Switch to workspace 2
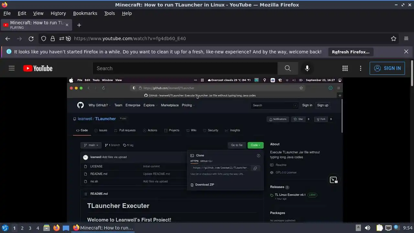414x233 pixels. click(x=22, y=228)
